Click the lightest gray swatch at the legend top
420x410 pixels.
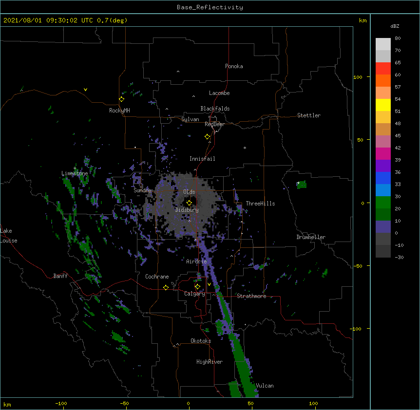pos(383,44)
